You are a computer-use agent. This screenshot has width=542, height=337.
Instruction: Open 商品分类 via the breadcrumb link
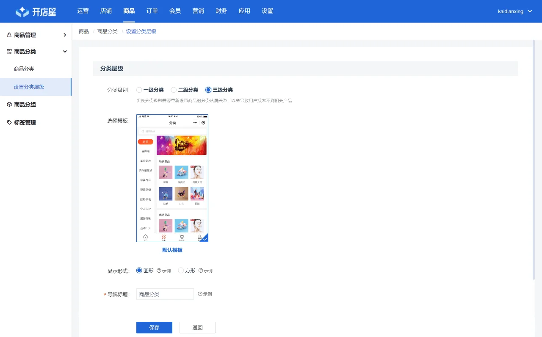pyautogui.click(x=107, y=31)
